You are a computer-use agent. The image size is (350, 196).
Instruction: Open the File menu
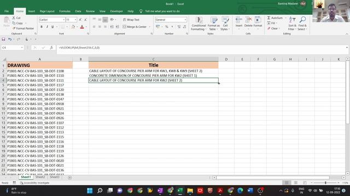pyautogui.click(x=7, y=11)
